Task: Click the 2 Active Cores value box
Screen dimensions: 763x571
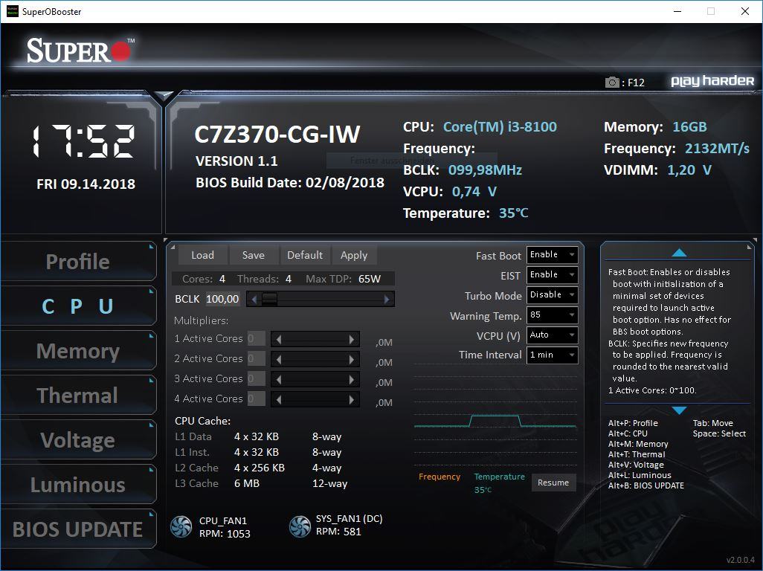Action: point(256,358)
